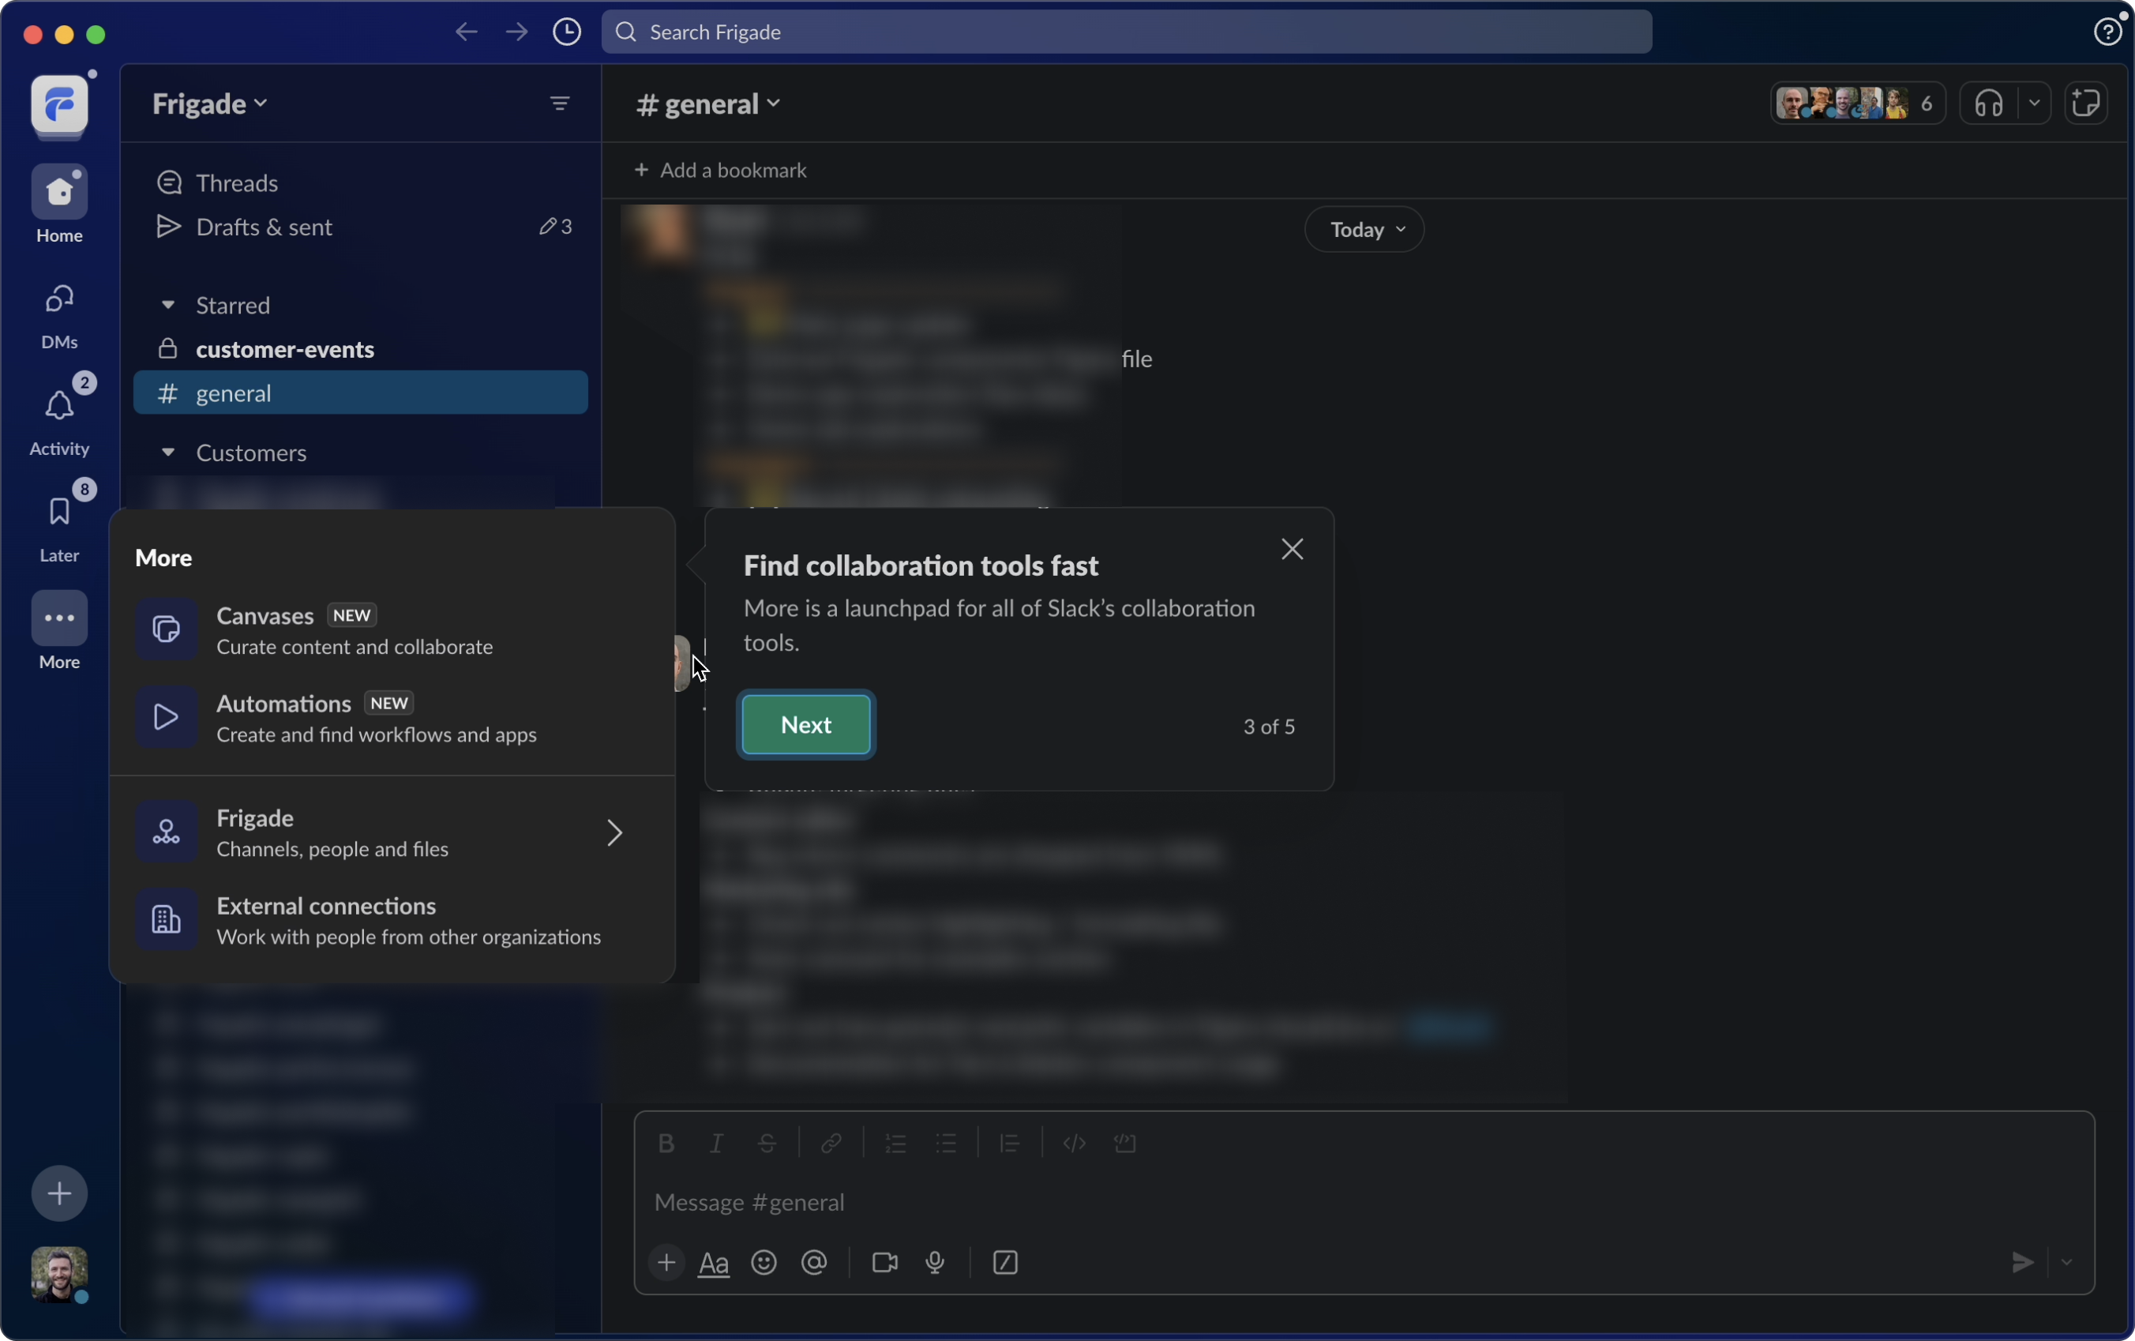Go back with the left arrow
Screen dimensions: 2135x1341
pos(467,33)
